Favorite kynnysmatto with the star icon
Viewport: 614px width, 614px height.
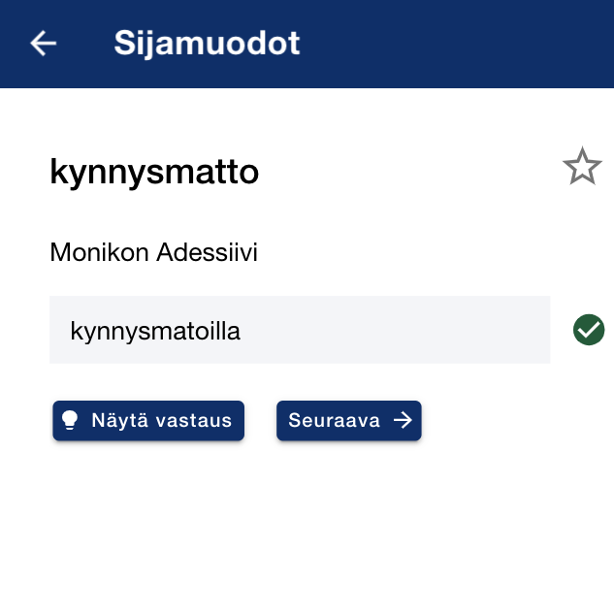point(582,167)
